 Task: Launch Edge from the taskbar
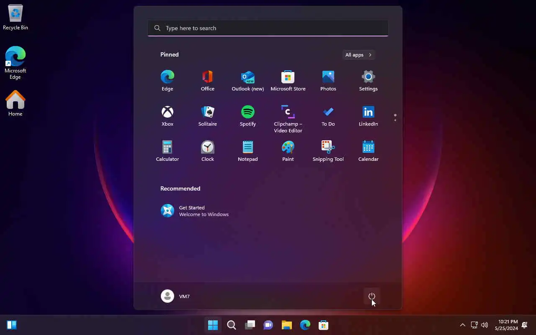[305, 325]
